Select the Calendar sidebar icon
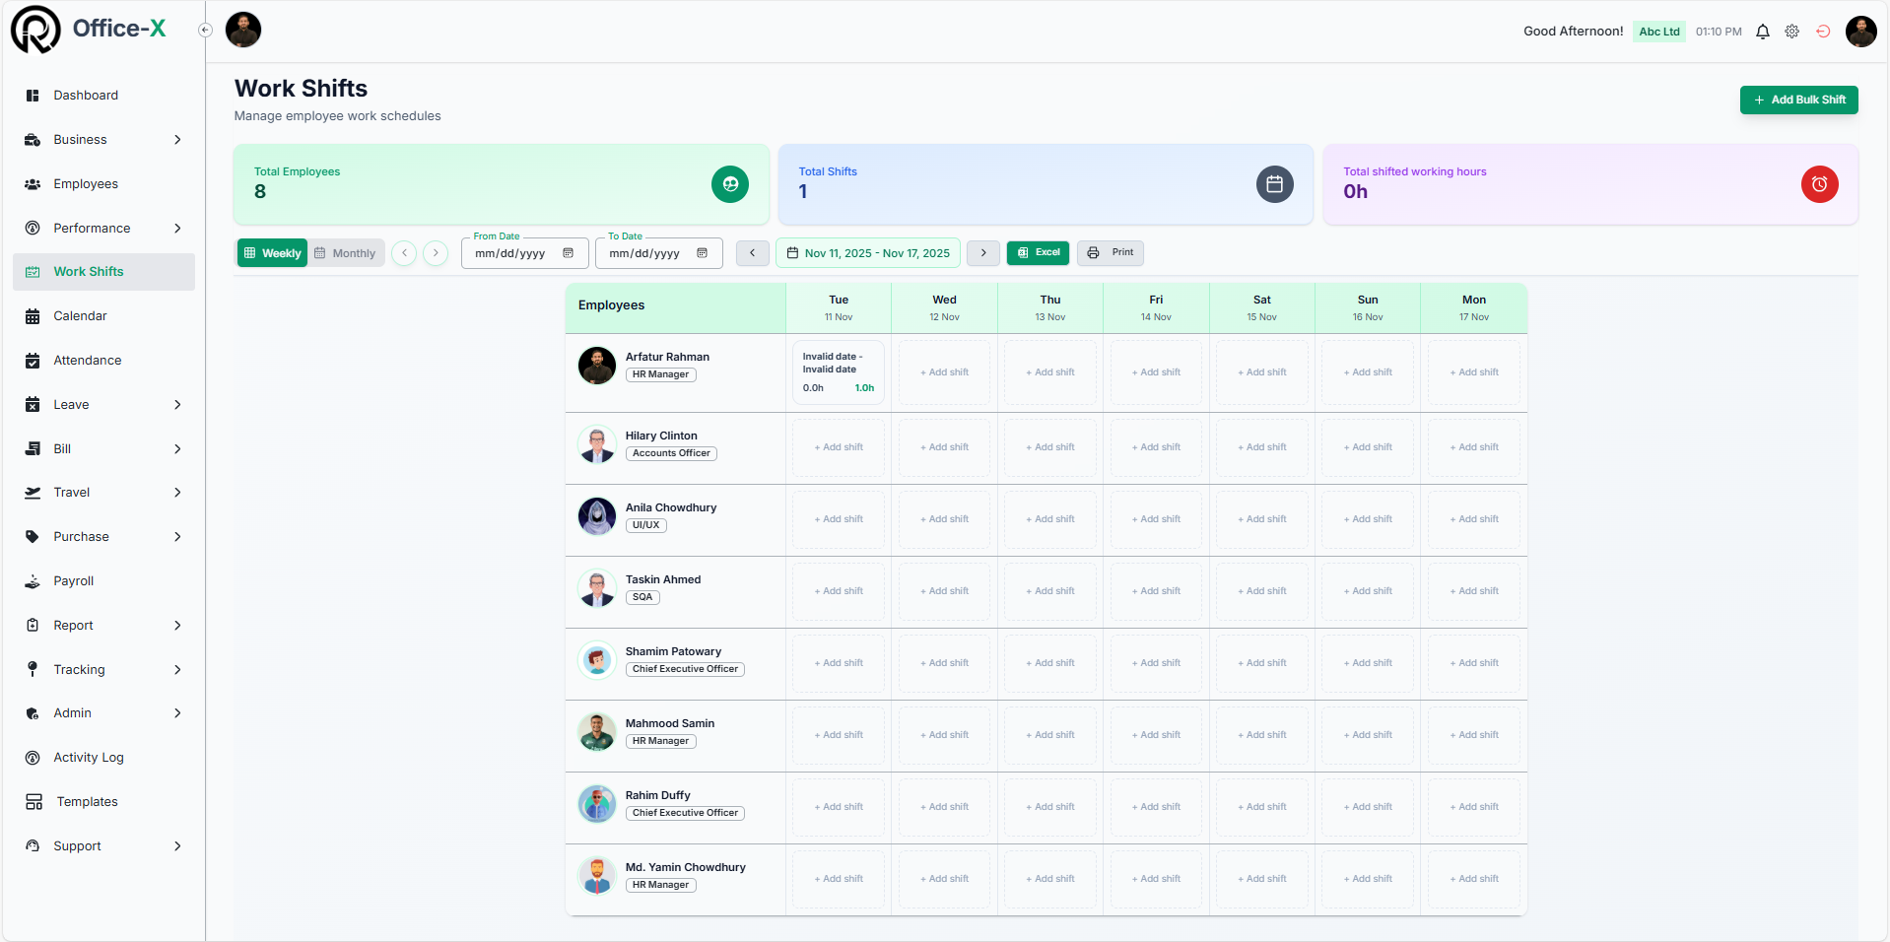The image size is (1890, 942). pos(33,315)
